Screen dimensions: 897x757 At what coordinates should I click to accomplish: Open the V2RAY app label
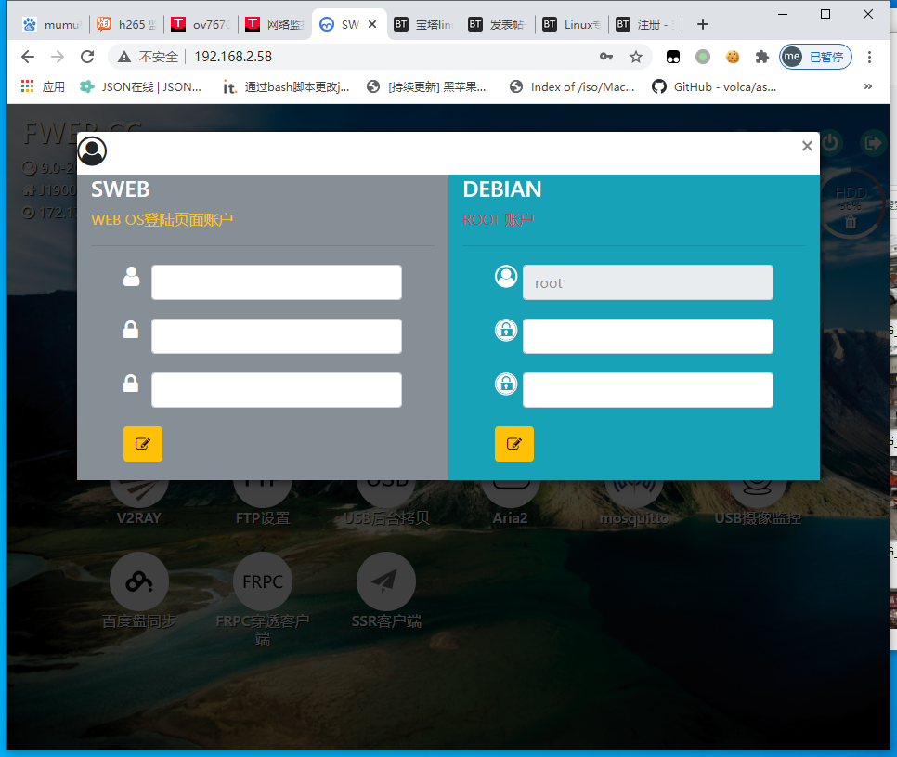click(x=139, y=518)
